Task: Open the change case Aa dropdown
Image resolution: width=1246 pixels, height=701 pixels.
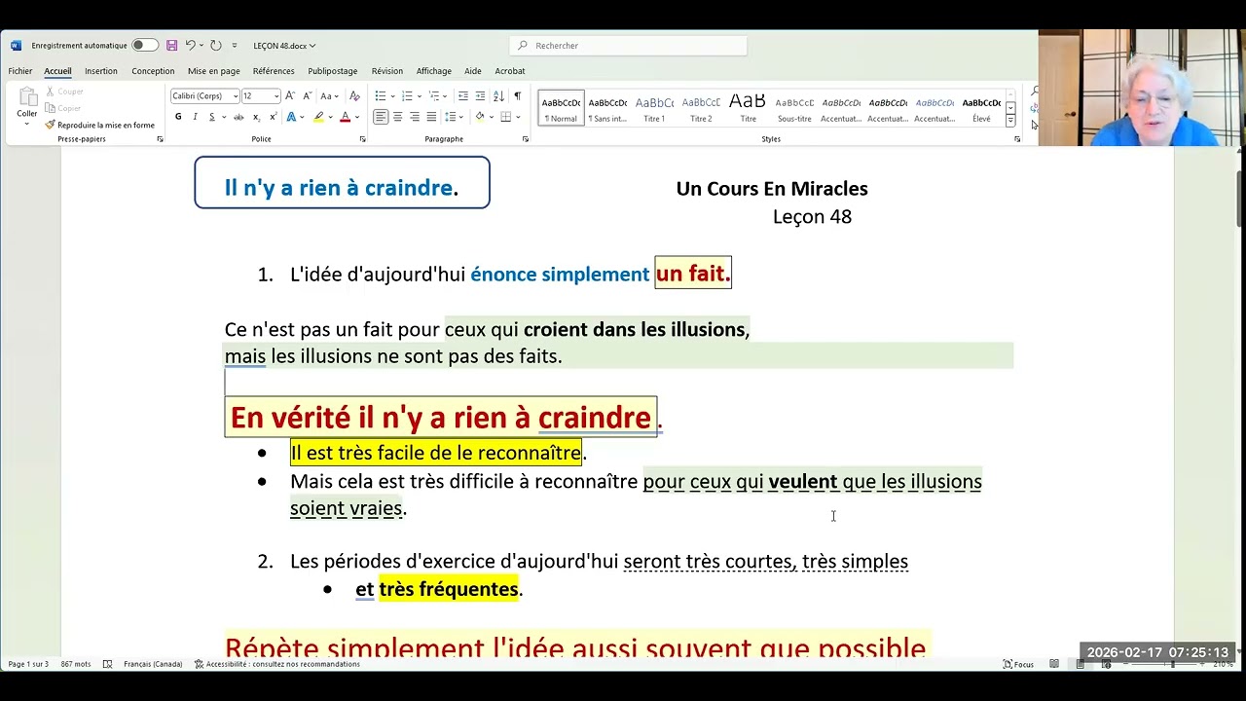Action: (x=328, y=95)
